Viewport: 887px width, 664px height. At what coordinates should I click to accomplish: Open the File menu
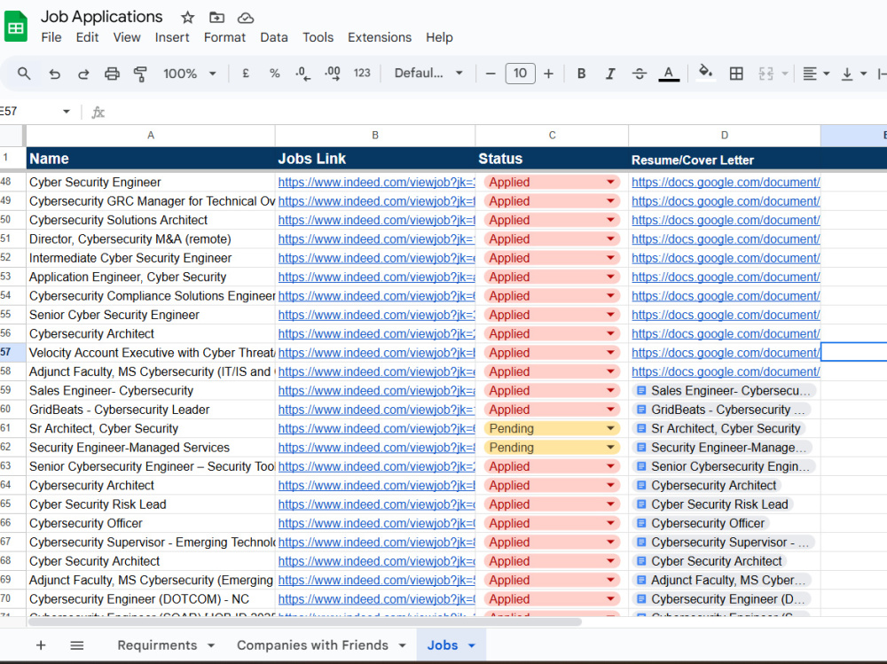point(51,37)
